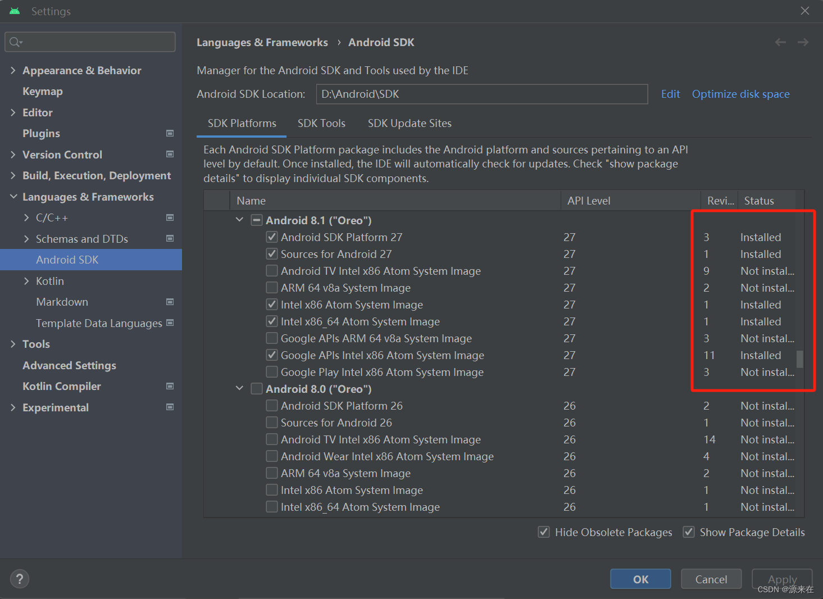Click the Android SDK Location path field

point(482,94)
